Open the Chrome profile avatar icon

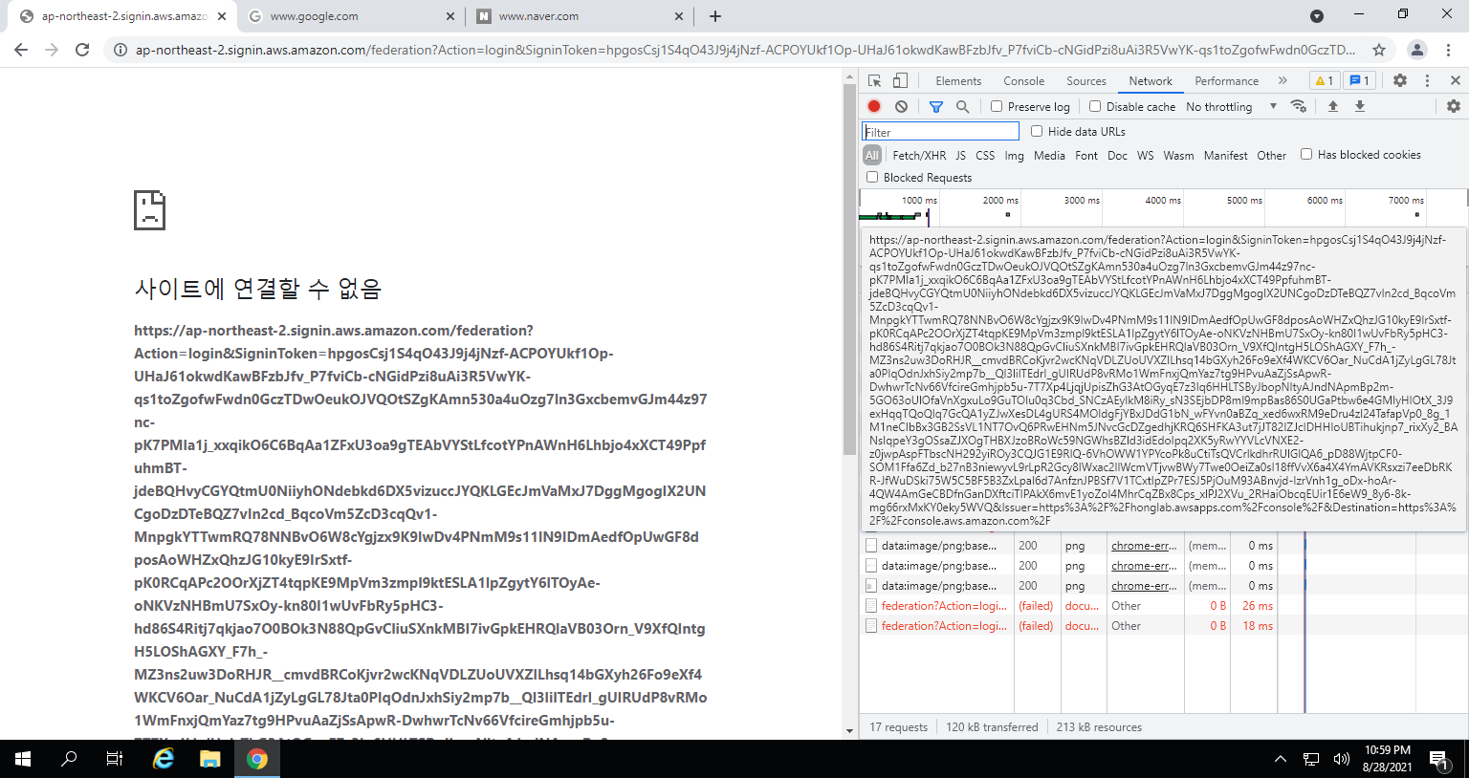point(1417,50)
